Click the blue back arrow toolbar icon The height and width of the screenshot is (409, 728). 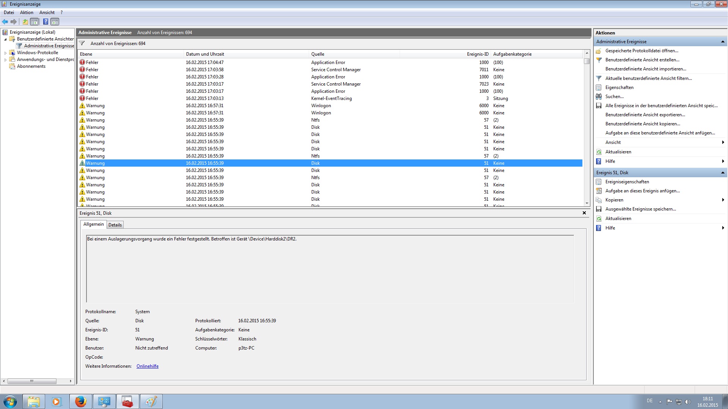tap(5, 22)
